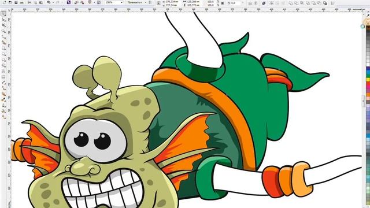Image resolution: width=370 pixels, height=208 pixels.
Task: Open the zoom level dropdown arrow
Action: (x=121, y=2)
